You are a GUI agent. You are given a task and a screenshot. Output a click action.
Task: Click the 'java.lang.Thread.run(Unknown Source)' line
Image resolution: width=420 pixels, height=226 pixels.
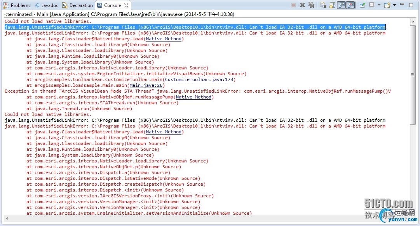point(79,109)
